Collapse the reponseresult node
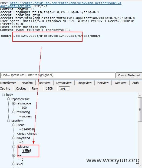 click(9, 99)
